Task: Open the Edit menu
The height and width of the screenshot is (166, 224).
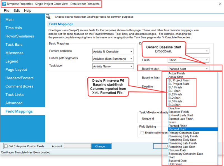Action: (17, 11)
